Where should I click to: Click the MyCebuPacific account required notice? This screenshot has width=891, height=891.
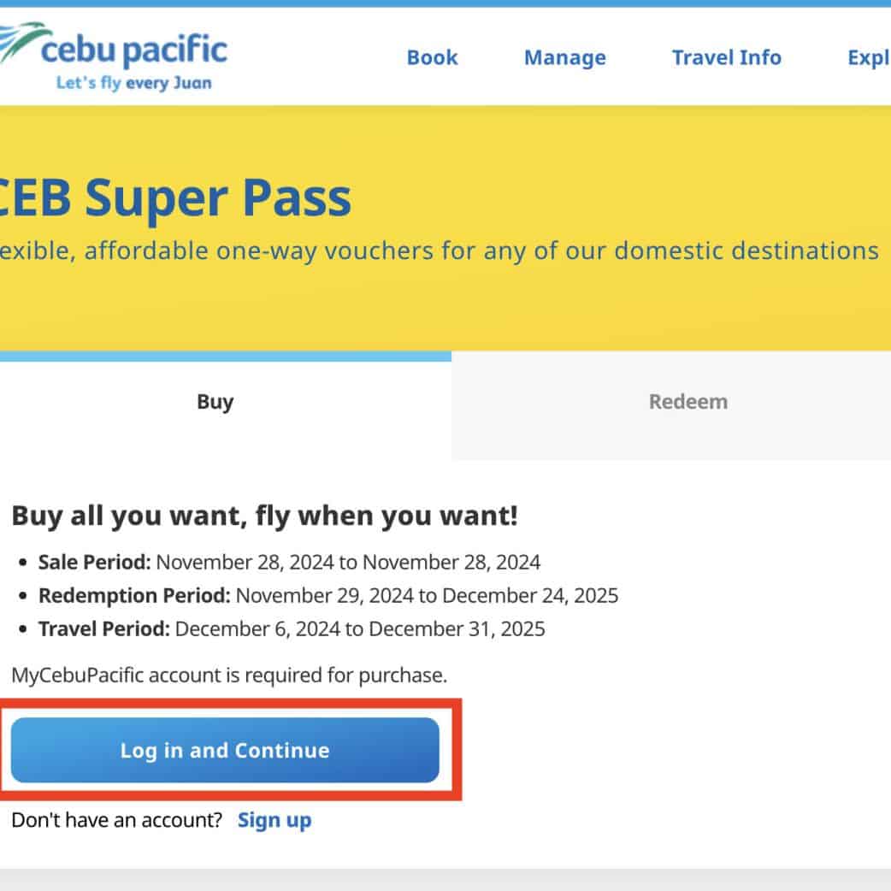tap(229, 676)
